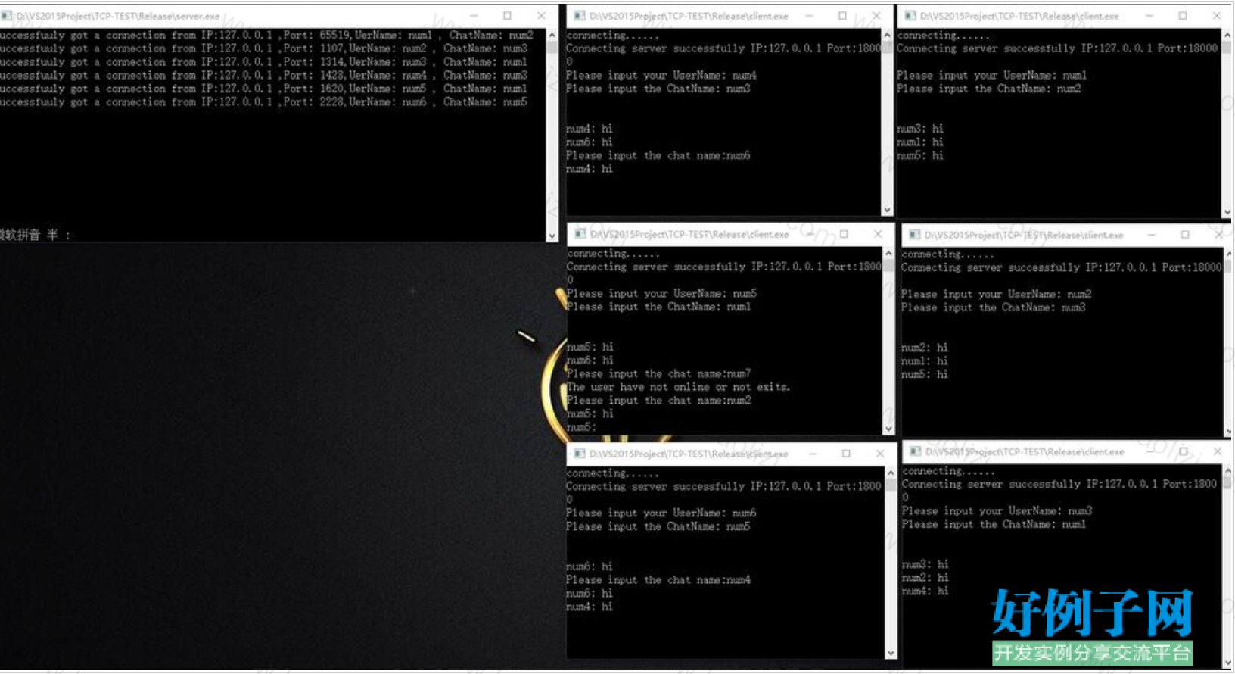Click the server log line with Port: 1620

(263, 89)
